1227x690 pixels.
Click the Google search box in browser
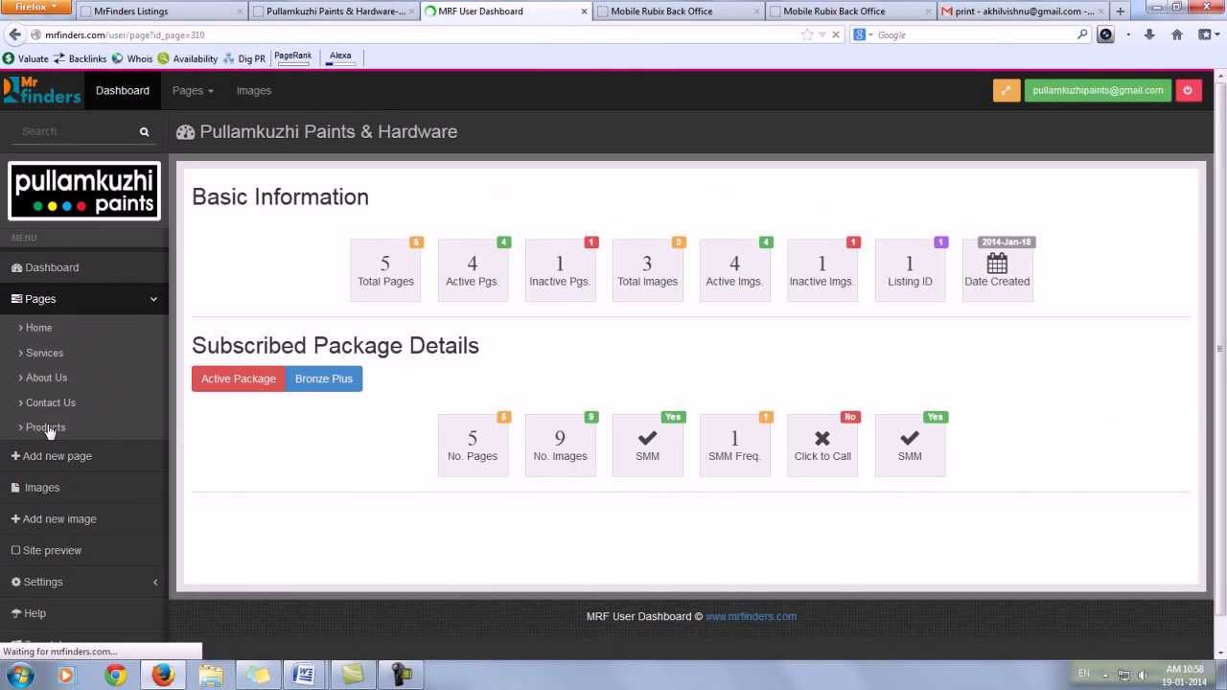(972, 34)
